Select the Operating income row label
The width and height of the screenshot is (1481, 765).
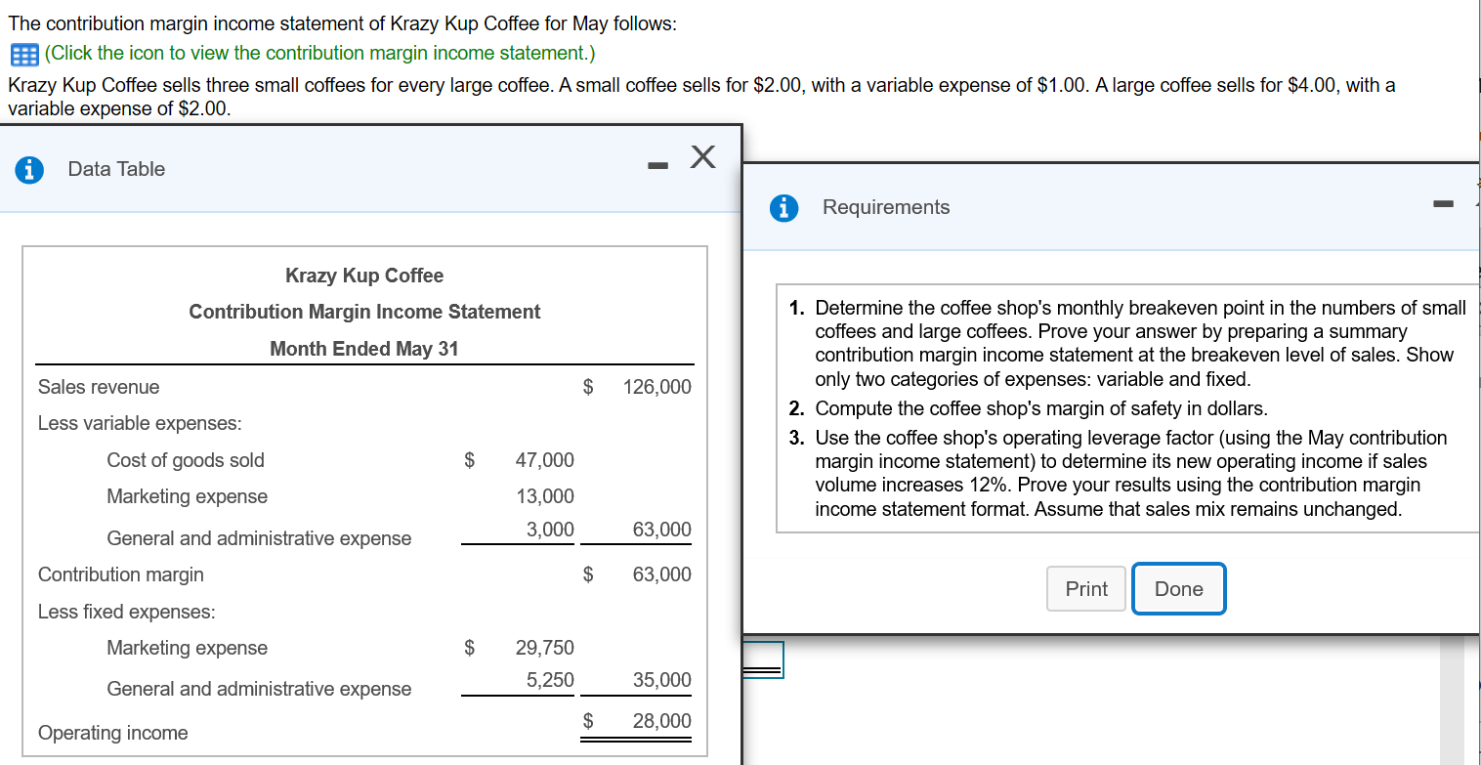click(x=113, y=733)
